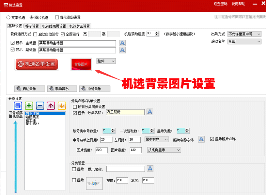Click the red 背景图片 thumbnail
Viewport: 266px width, 195px height.
coord(82,64)
